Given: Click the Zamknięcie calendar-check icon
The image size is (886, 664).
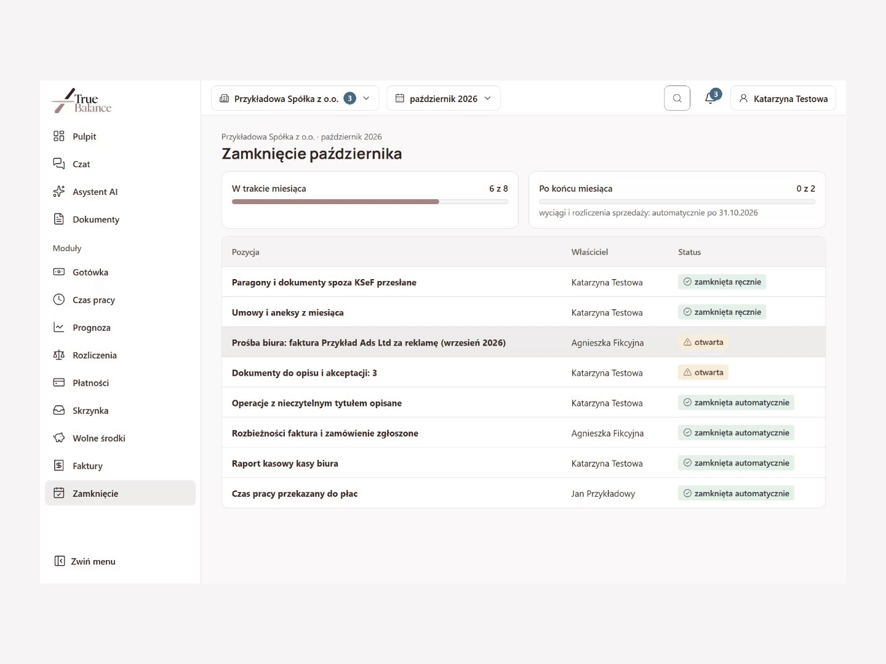Looking at the screenshot, I should [x=59, y=493].
